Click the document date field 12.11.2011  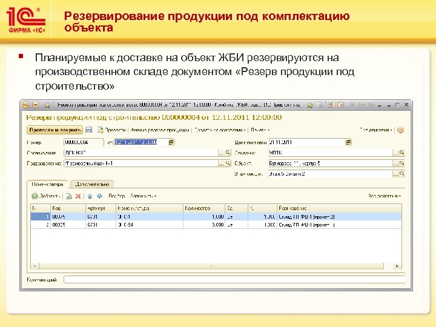tap(140, 142)
